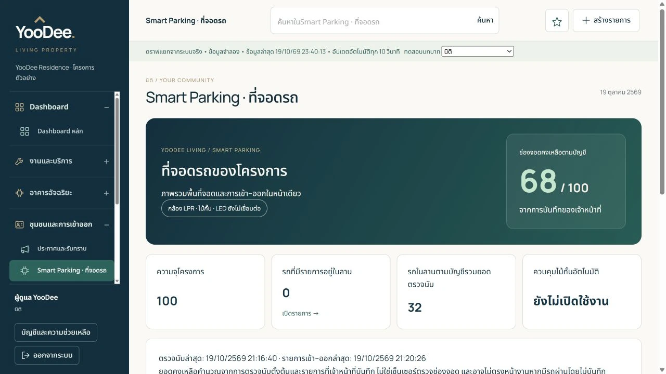The width and height of the screenshot is (666, 374).
Task: Click the Dashboard grid icon
Action: (x=19, y=107)
